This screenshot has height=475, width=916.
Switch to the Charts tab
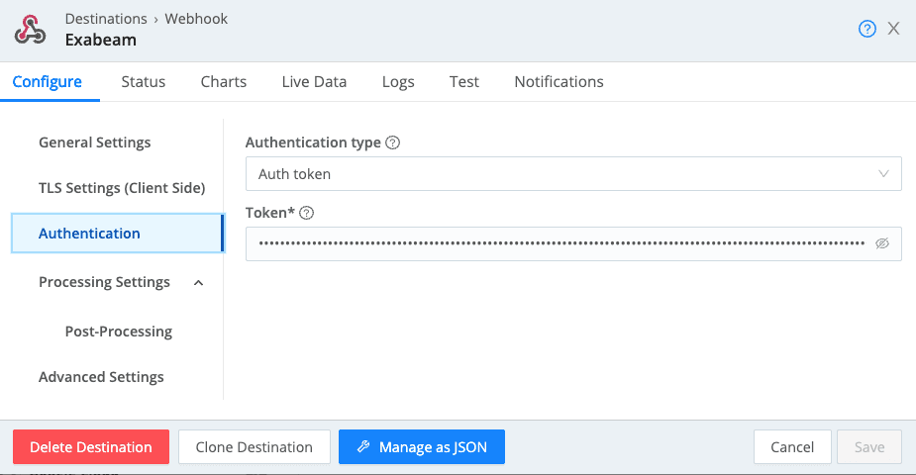point(223,82)
